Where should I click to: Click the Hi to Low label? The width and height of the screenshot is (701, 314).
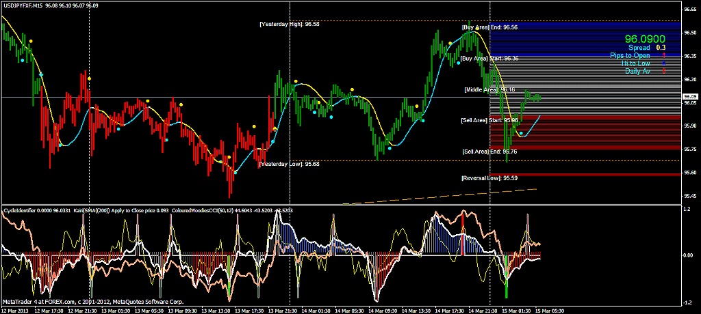pos(637,63)
